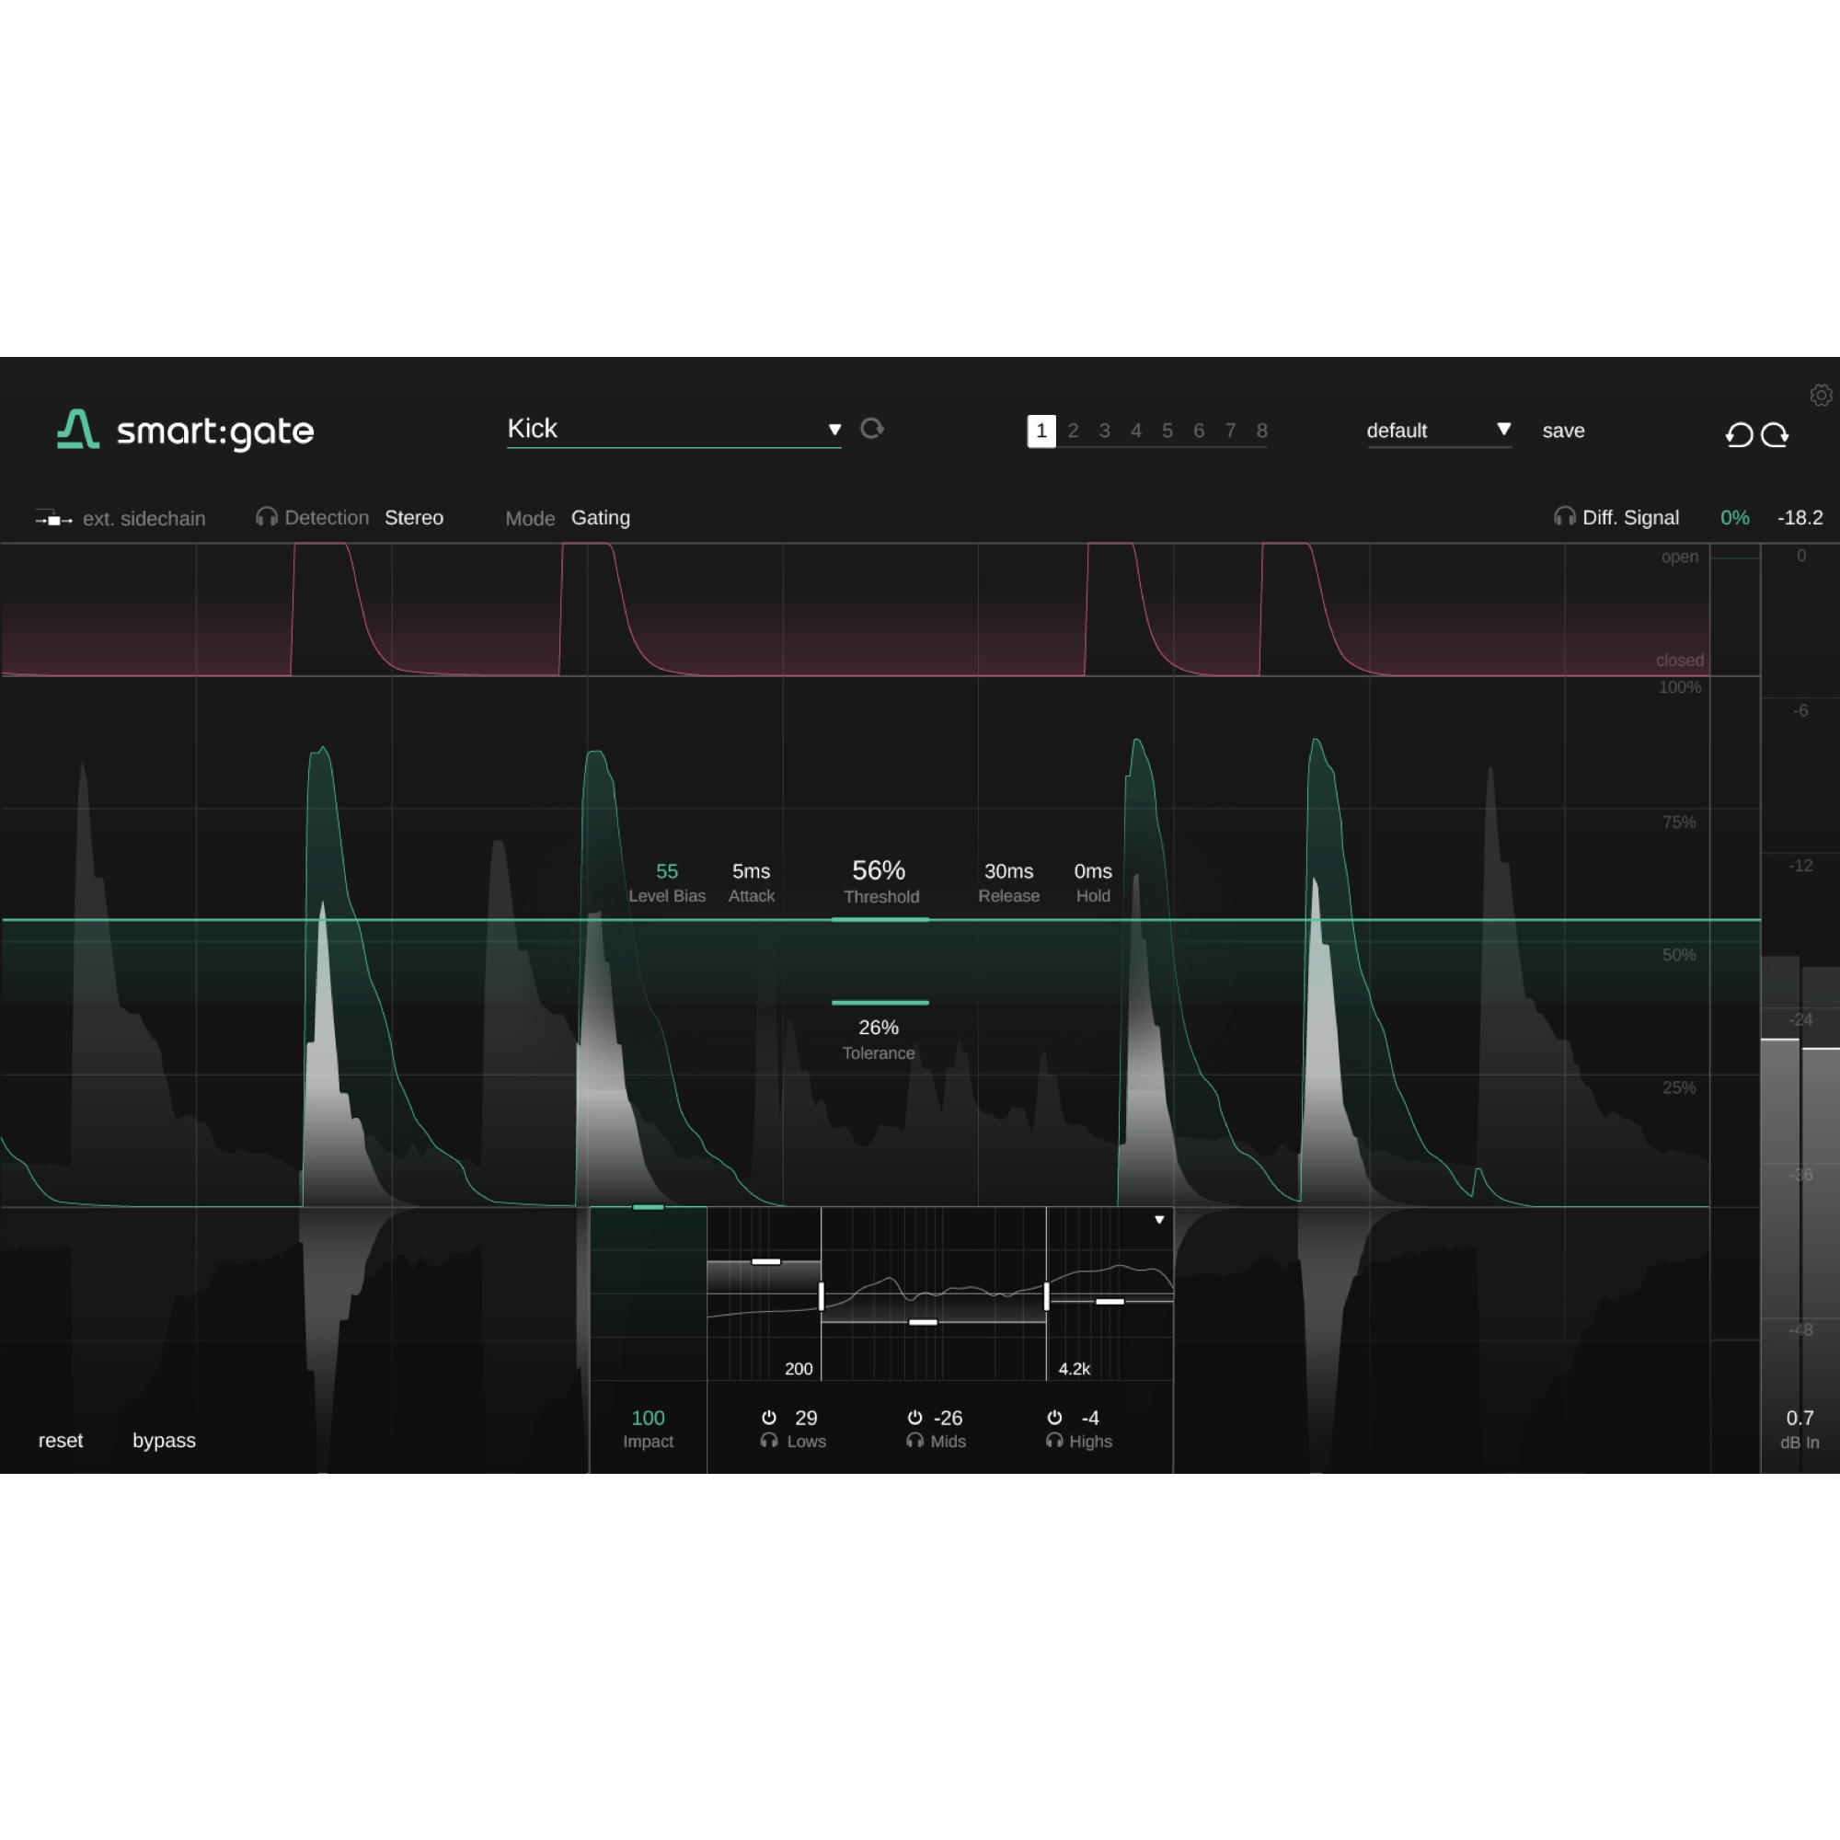Open the settings gear icon
Image resolution: width=1840 pixels, height=1840 pixels.
(1820, 395)
